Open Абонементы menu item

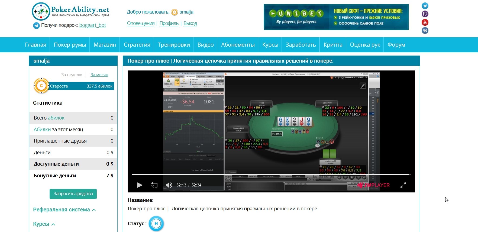238,45
